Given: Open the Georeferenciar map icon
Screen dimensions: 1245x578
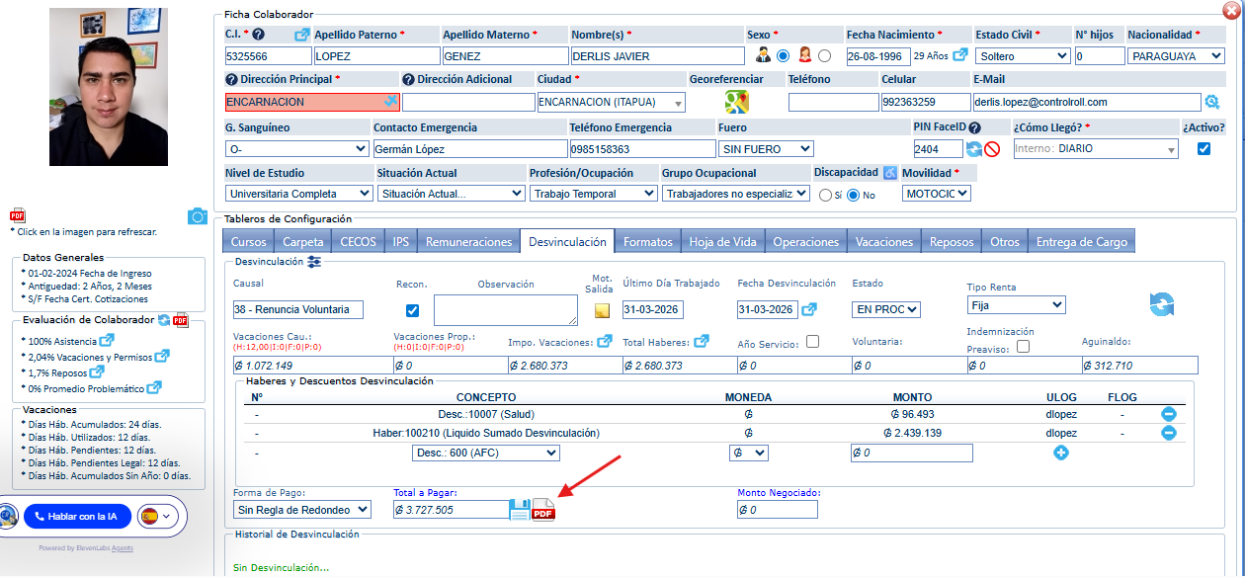Looking at the screenshot, I should point(737,102).
